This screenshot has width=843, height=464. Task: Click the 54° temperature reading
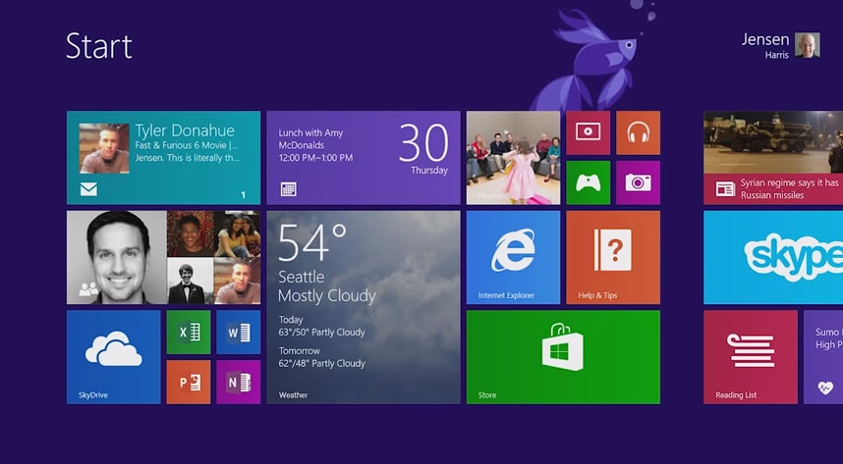(x=312, y=242)
